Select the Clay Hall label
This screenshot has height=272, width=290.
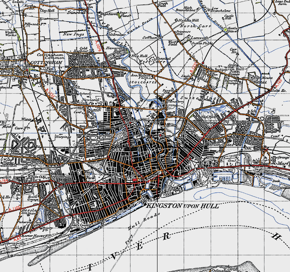[47, 11]
